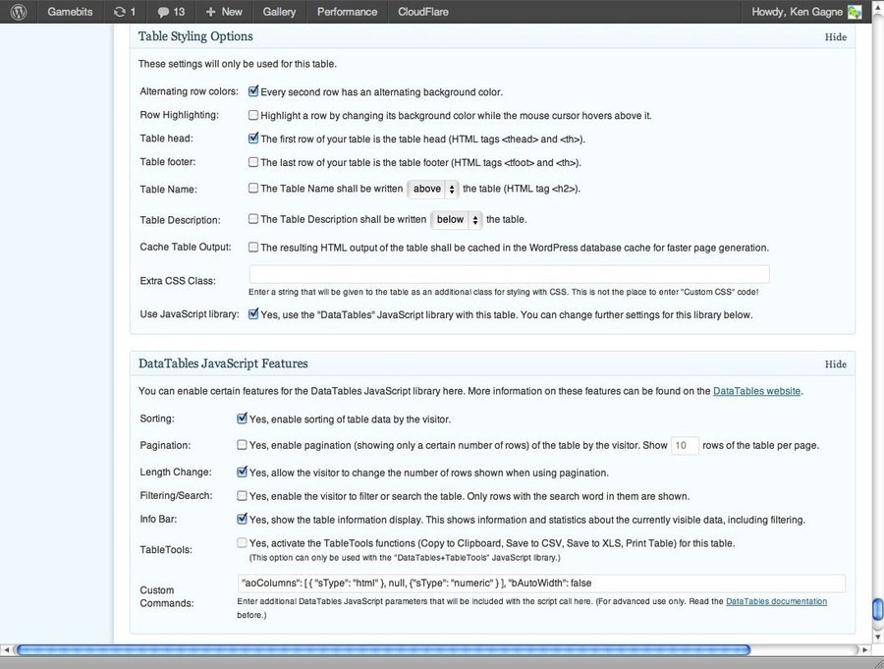The height and width of the screenshot is (669, 884).
Task: Open Table Description position dropdown 'below'
Action: click(x=457, y=220)
